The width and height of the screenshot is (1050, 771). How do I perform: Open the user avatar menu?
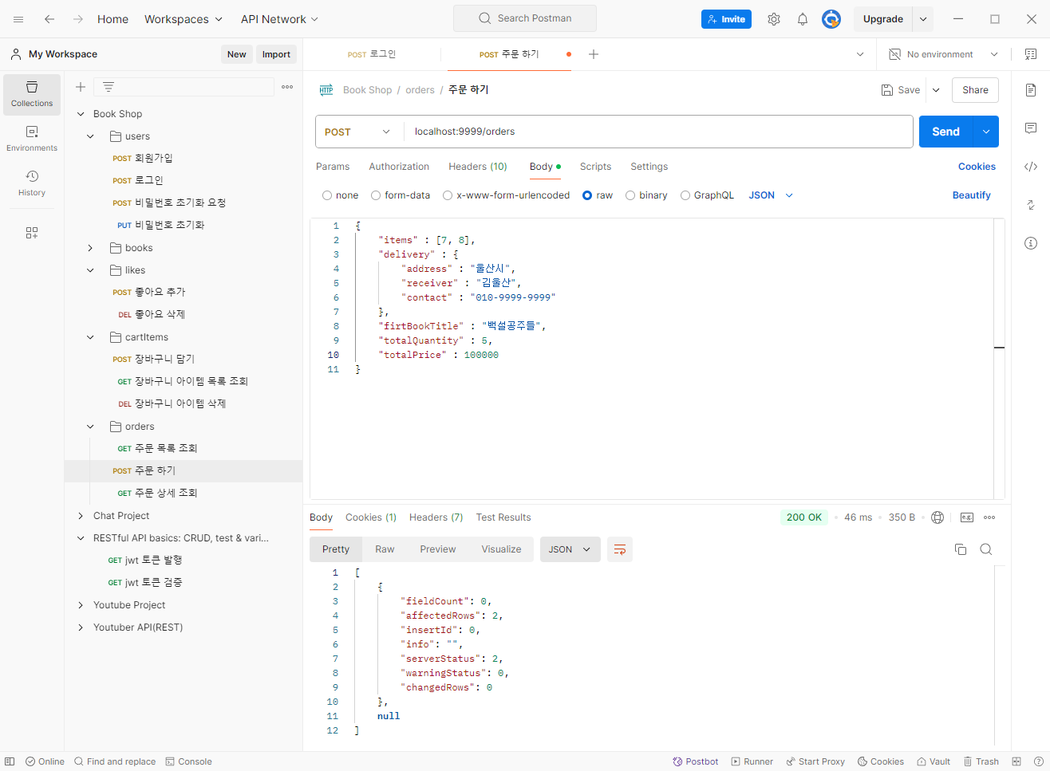(x=831, y=19)
